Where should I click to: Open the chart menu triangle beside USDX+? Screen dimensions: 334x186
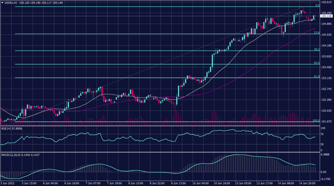[2, 2]
